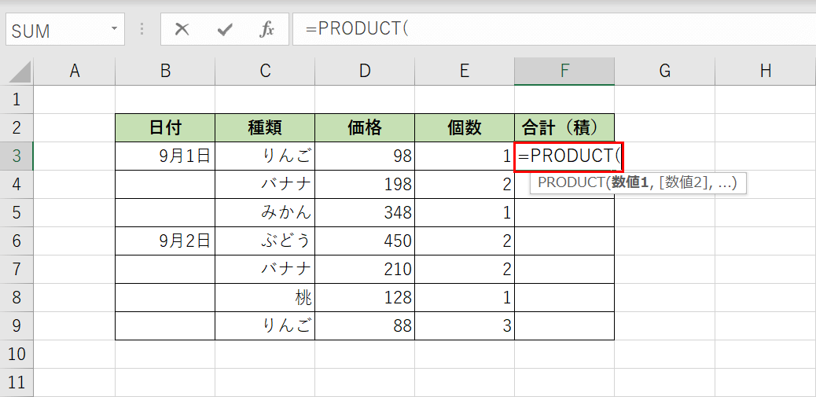Select column D header
This screenshot has height=397, width=816.
[365, 72]
